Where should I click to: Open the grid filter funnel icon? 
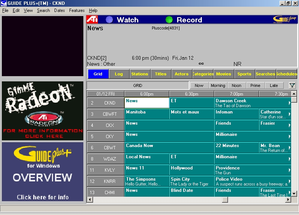point(292,85)
